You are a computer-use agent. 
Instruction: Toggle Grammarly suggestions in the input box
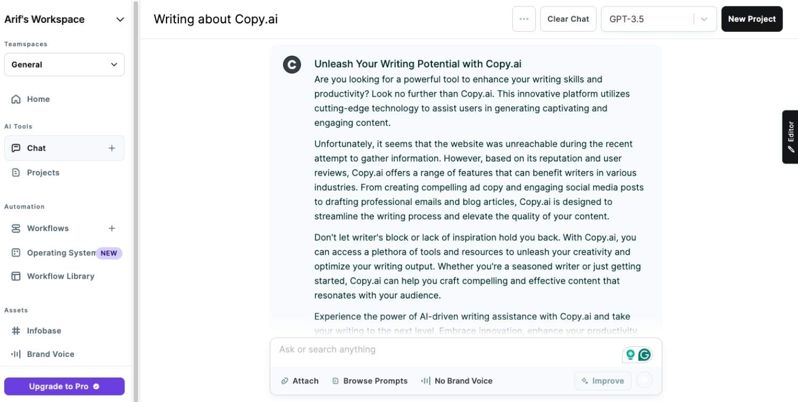tap(630, 354)
